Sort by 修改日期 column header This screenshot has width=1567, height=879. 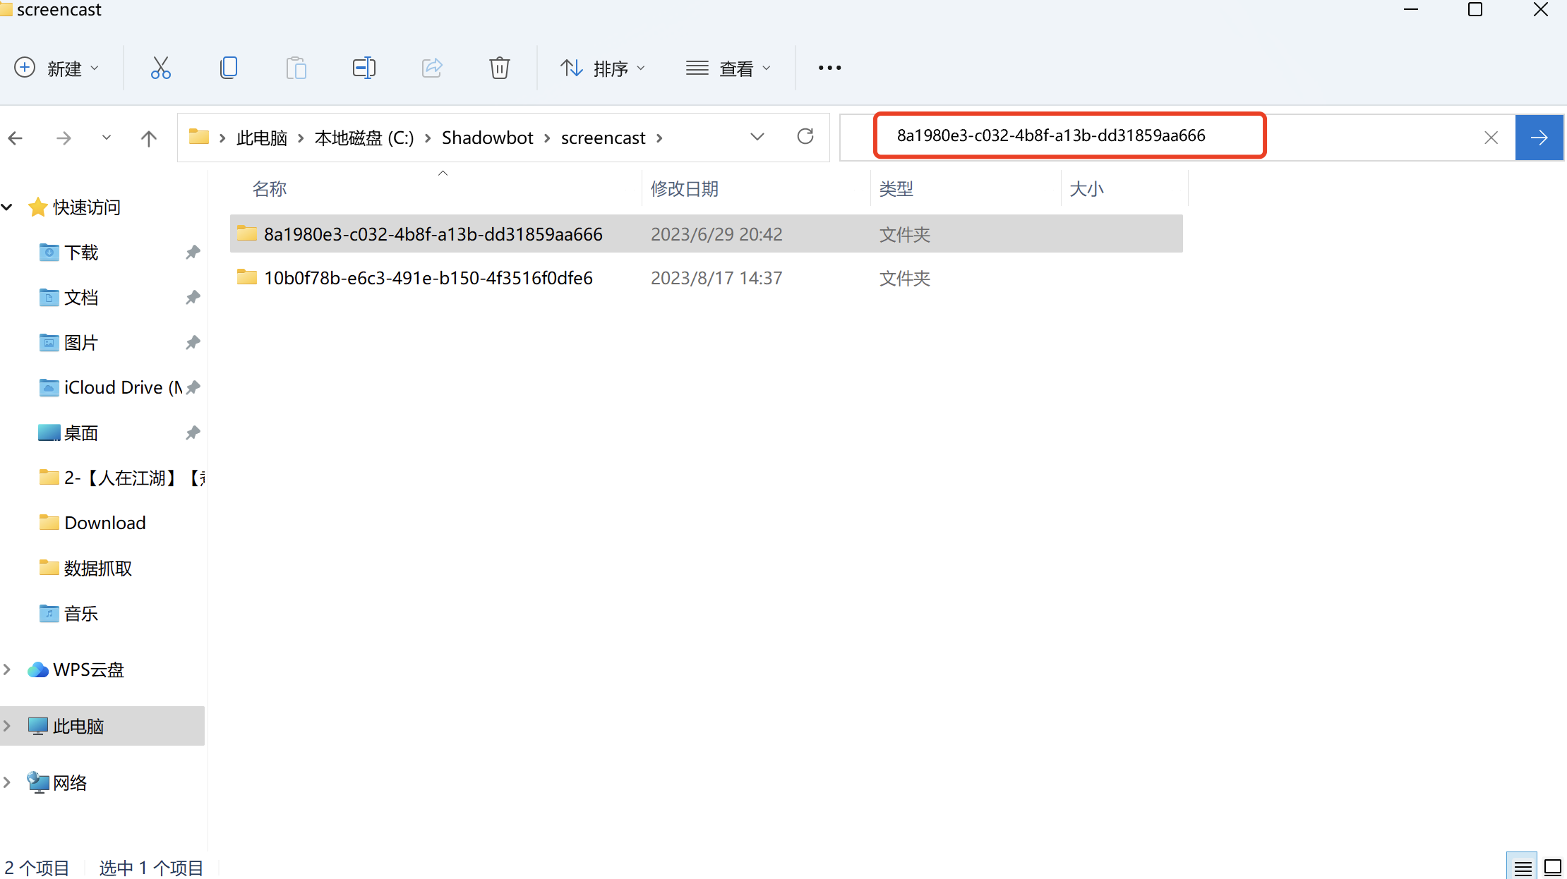pos(684,189)
